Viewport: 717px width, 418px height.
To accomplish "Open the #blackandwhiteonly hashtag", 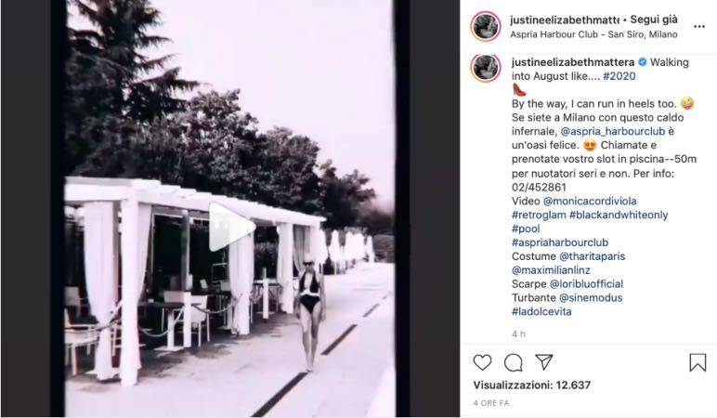I will 619,215.
